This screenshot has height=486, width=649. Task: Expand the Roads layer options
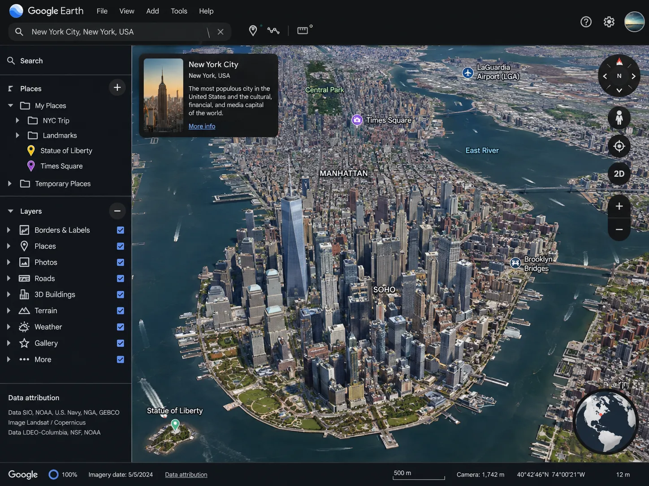pos(9,278)
